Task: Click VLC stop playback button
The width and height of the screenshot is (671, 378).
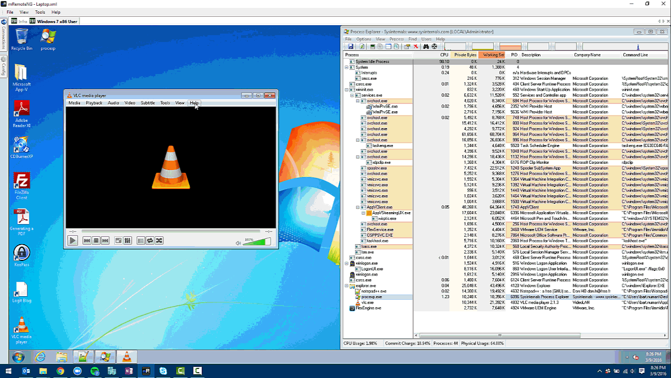Action: pyautogui.click(x=96, y=240)
